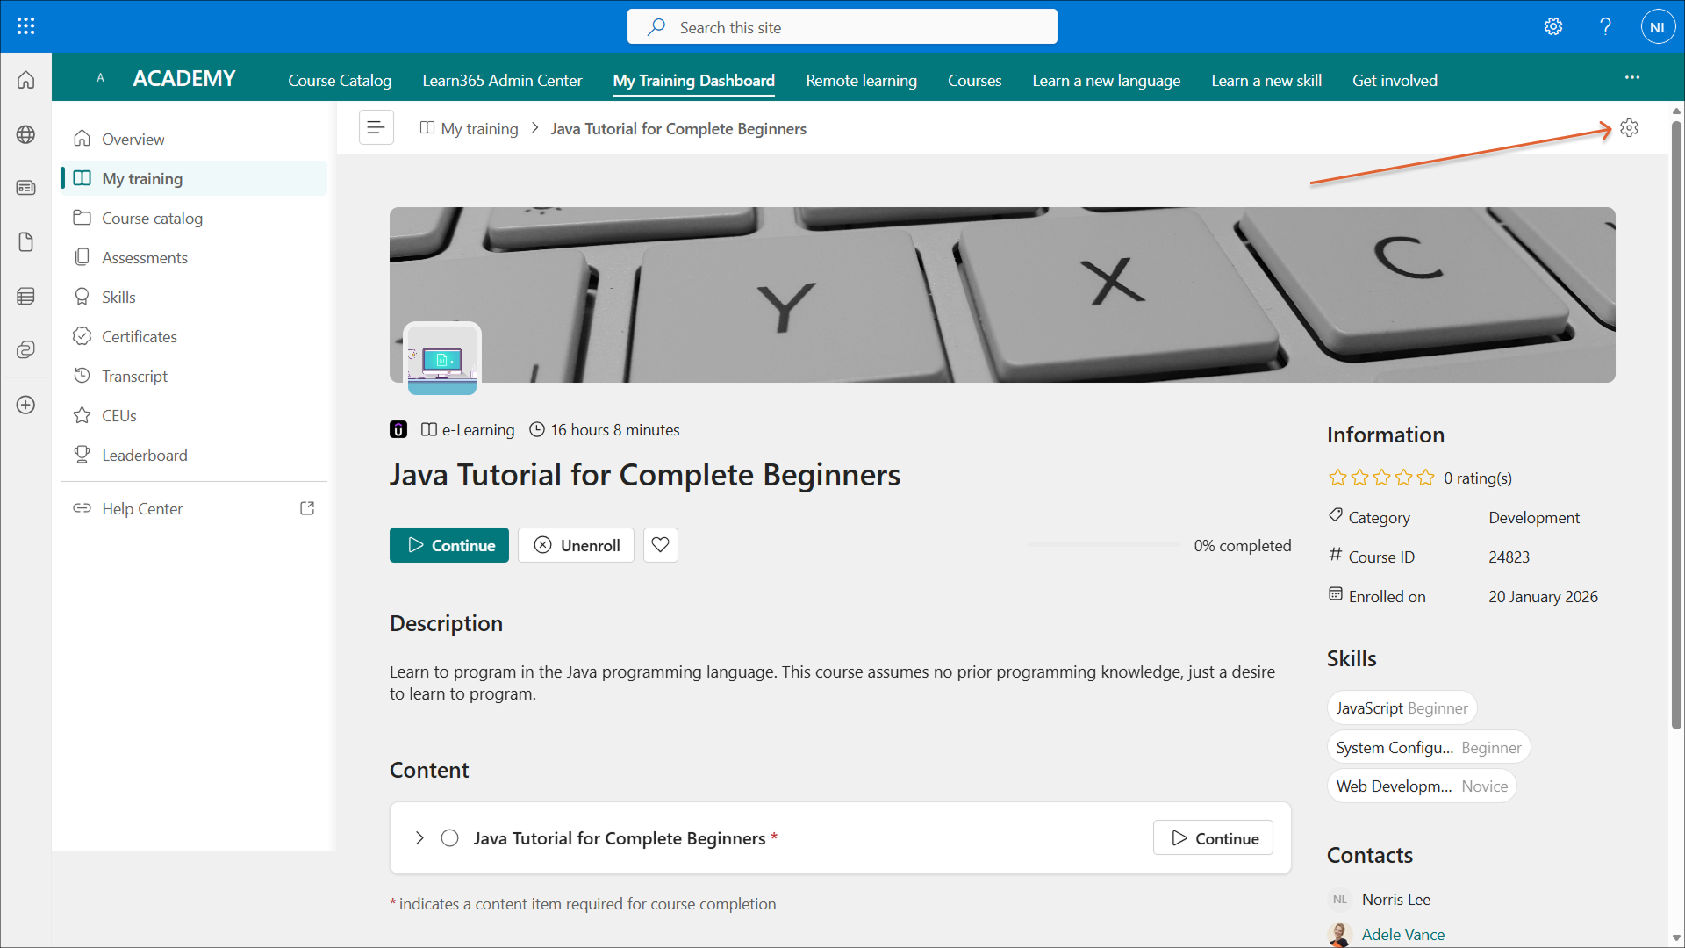1685x948 pixels.
Task: Select the completion circle for Java Tutorial content
Action: pos(449,838)
